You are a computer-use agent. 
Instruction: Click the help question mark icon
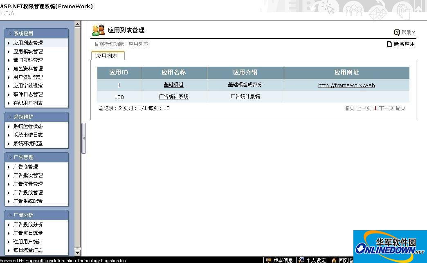(397, 32)
